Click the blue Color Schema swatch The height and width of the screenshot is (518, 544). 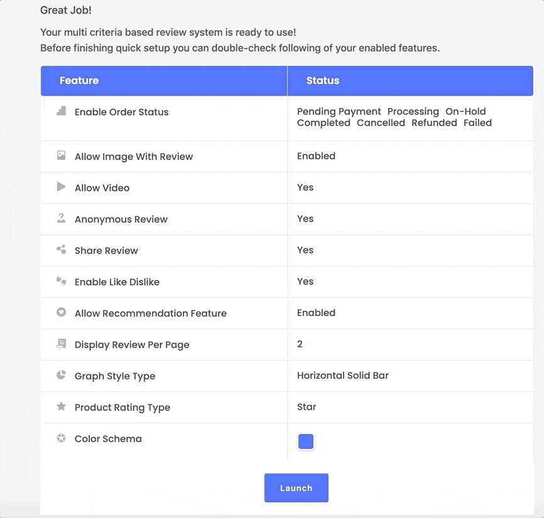point(306,441)
